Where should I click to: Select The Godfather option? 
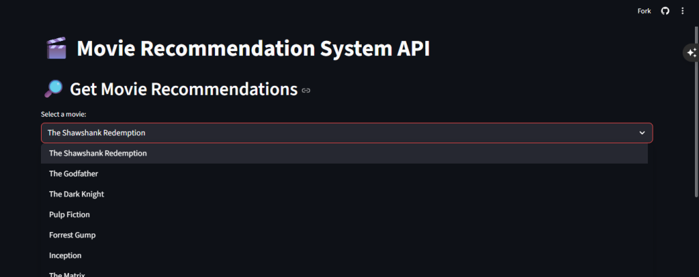pyautogui.click(x=73, y=174)
